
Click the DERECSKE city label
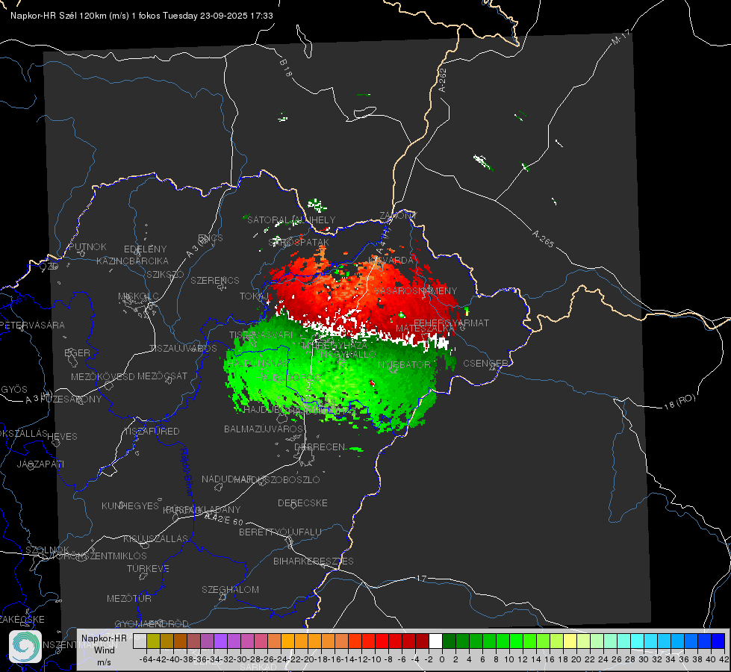(x=302, y=503)
